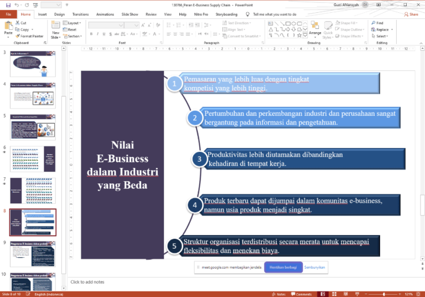This screenshot has height=297, width=425.
Task: Select the rectangle shape in shapes gallery
Action: 288,24
